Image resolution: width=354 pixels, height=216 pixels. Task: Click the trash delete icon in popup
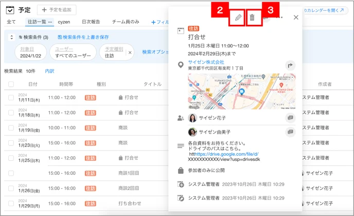pyautogui.click(x=252, y=18)
